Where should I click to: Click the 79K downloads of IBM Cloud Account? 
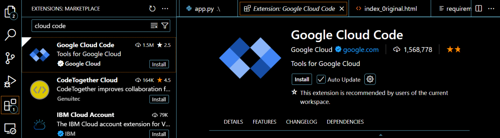[x=160, y=115]
